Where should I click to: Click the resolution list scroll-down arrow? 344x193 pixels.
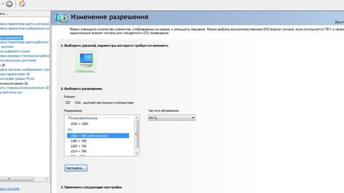pyautogui.click(x=137, y=153)
